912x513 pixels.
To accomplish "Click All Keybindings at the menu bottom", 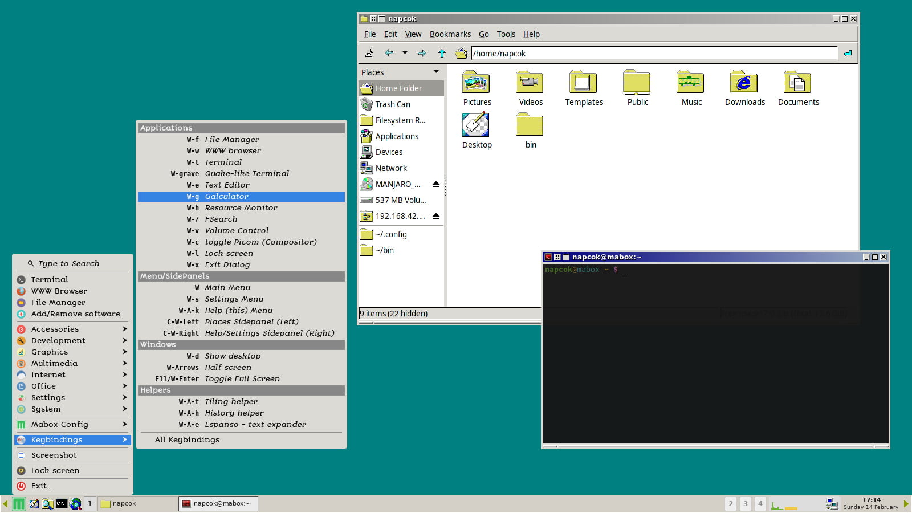I will pos(187,439).
